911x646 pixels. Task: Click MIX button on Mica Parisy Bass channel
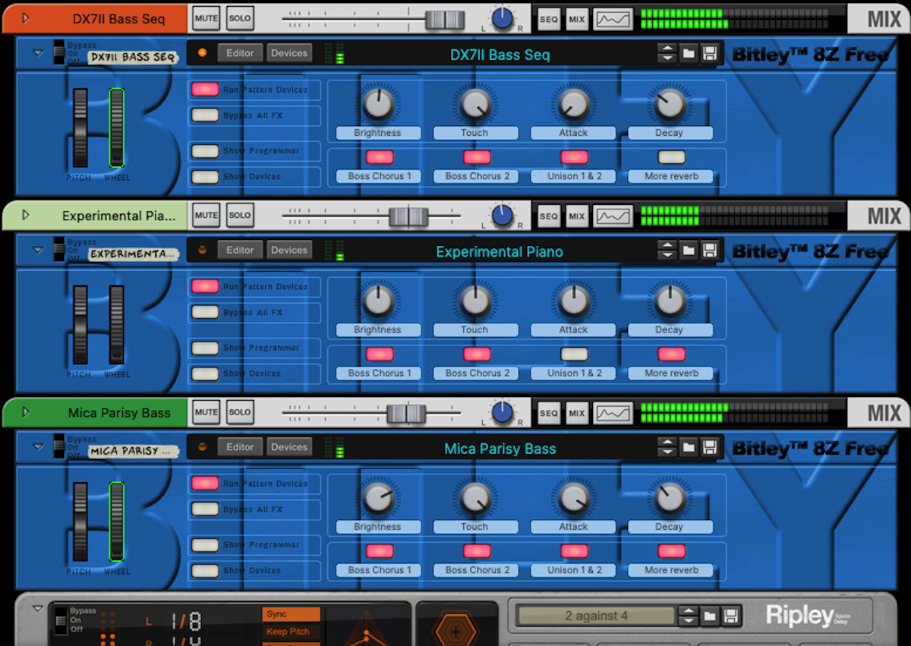click(x=576, y=413)
